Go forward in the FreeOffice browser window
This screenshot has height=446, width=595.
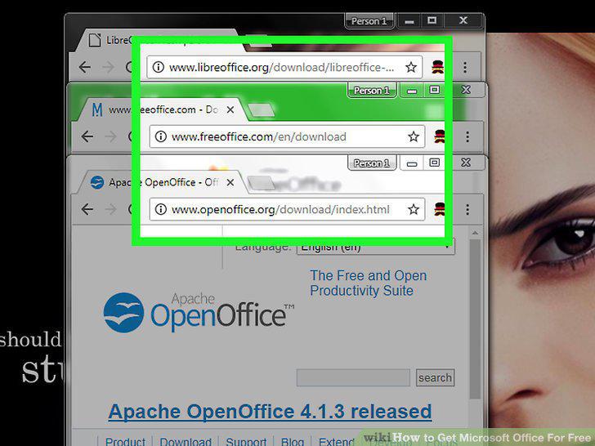pyautogui.click(x=111, y=136)
